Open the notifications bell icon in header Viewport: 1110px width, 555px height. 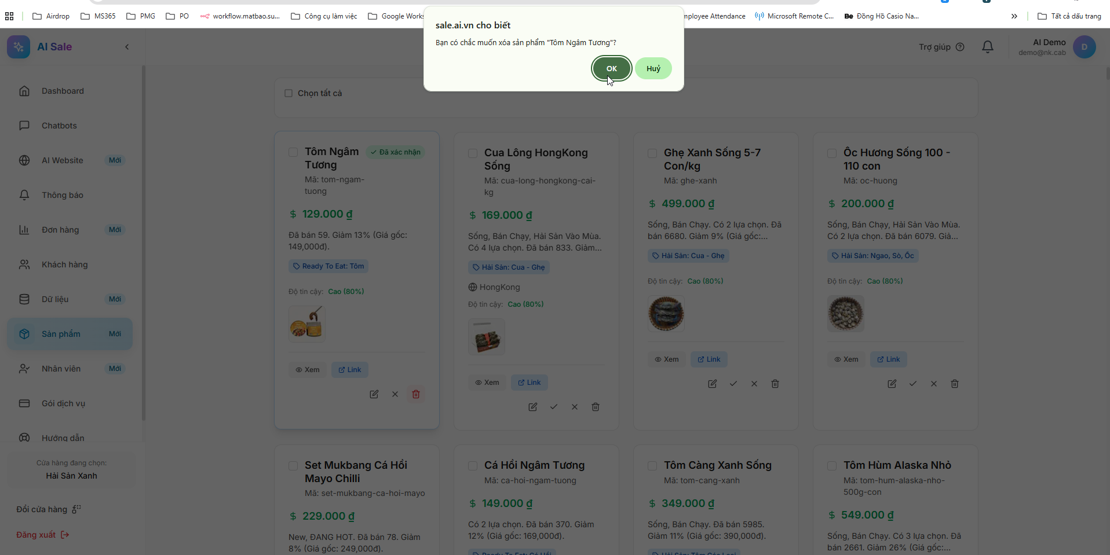[x=988, y=47]
